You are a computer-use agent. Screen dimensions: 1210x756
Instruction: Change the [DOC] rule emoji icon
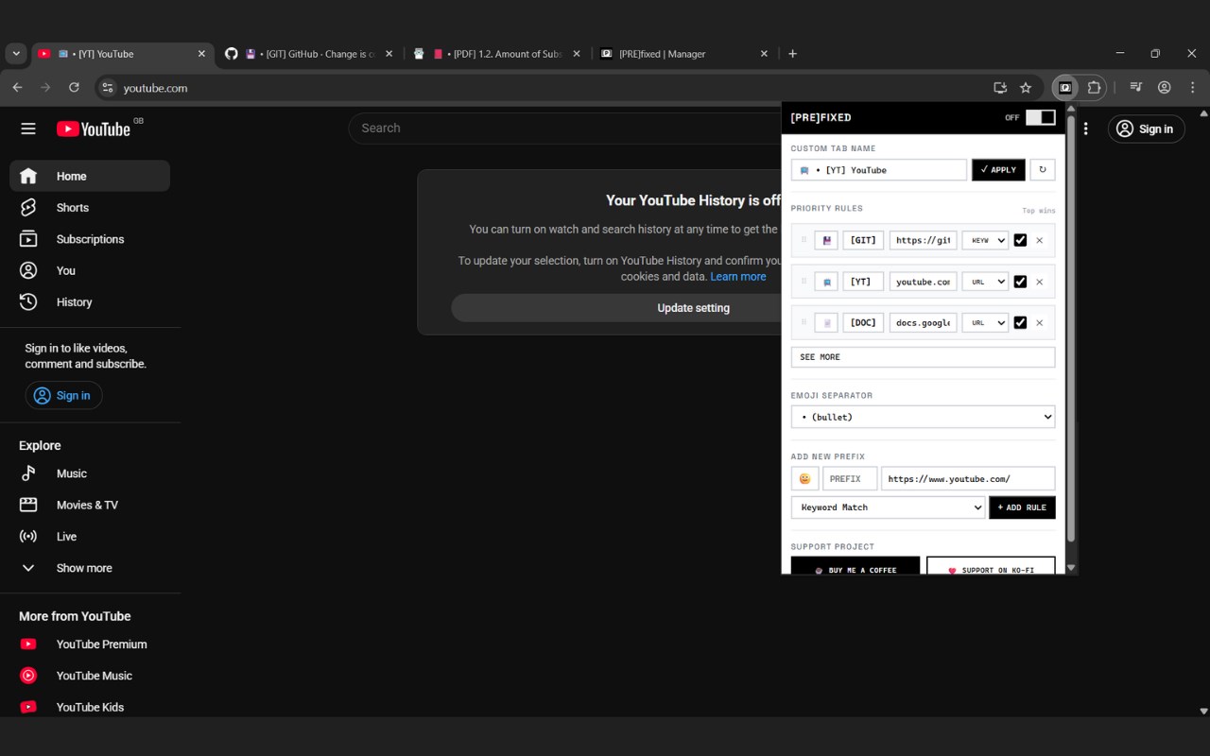[x=827, y=323]
